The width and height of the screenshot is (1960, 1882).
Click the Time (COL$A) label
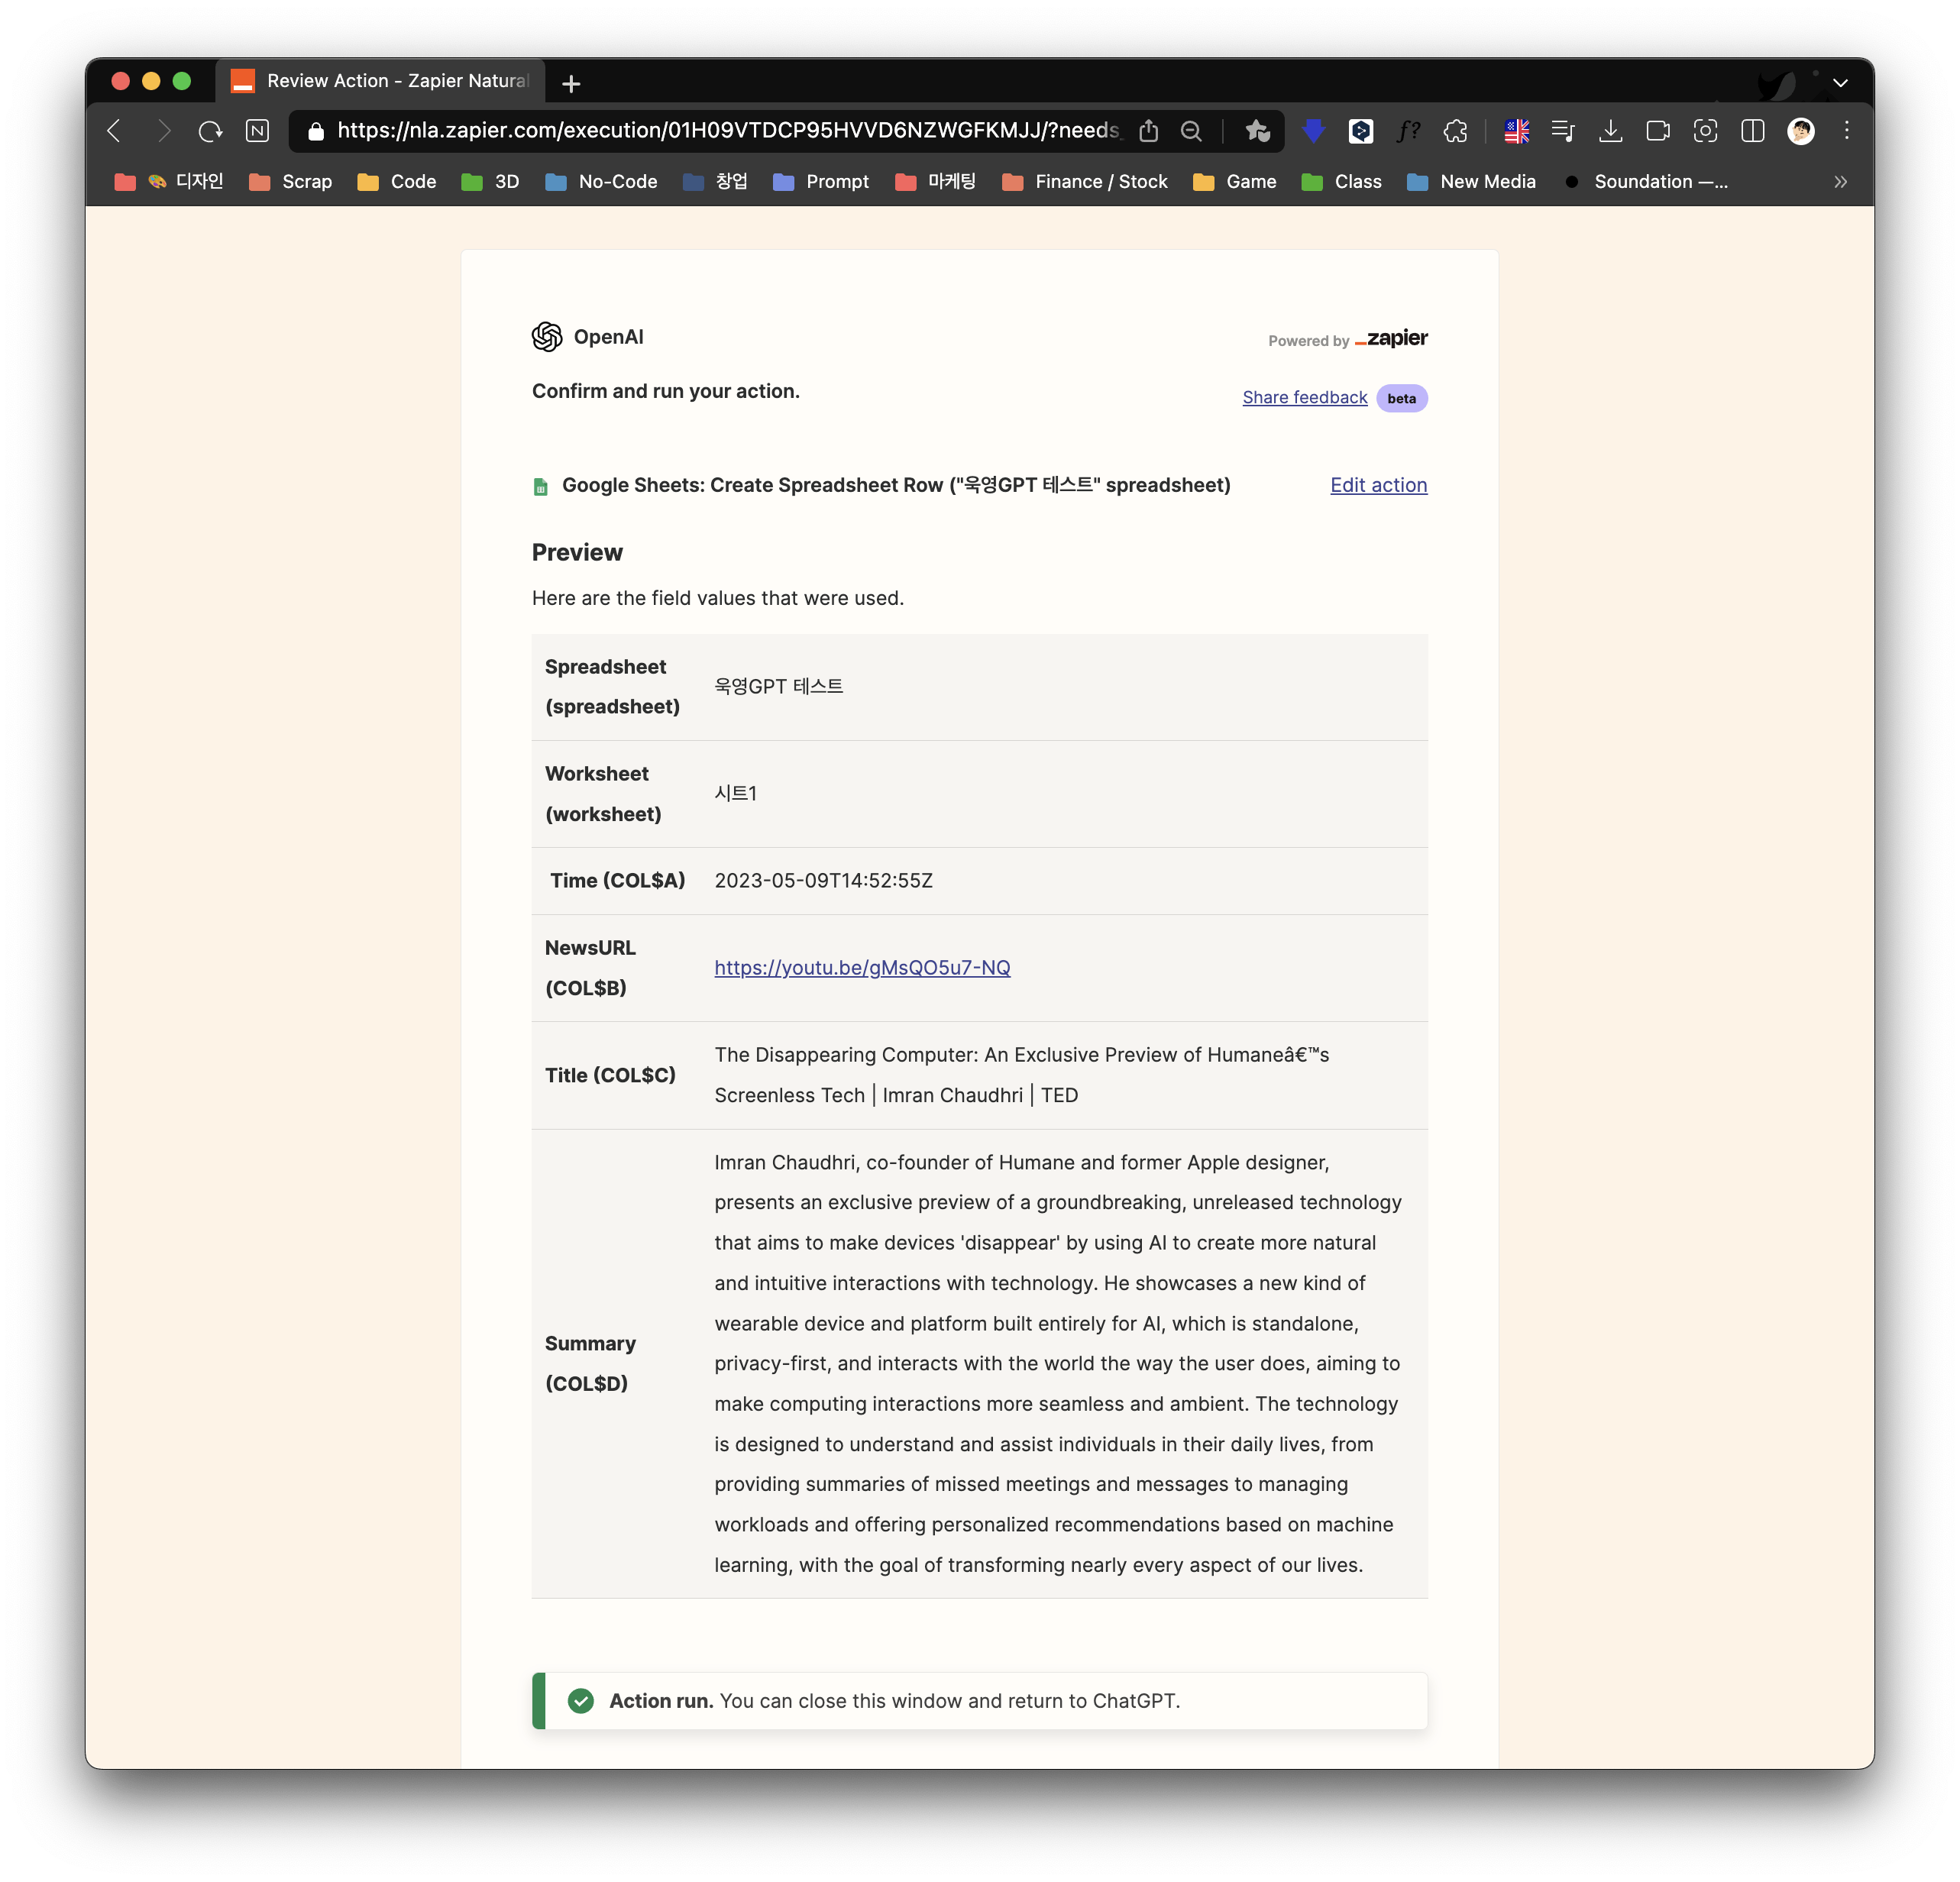point(617,881)
